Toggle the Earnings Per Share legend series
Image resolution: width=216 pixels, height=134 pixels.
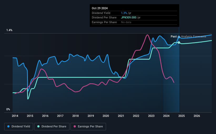(x=88, y=127)
